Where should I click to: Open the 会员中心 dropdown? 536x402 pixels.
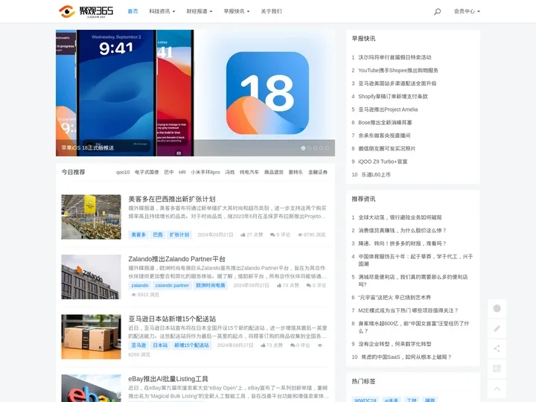point(467,11)
